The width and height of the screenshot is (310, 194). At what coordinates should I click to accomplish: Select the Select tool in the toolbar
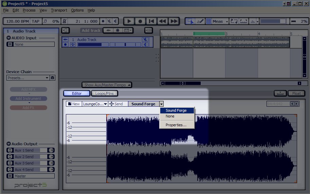(190, 21)
